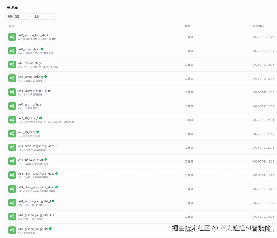Click workflow icon for A64_geshou_yangguifei_1

click(x=12, y=203)
